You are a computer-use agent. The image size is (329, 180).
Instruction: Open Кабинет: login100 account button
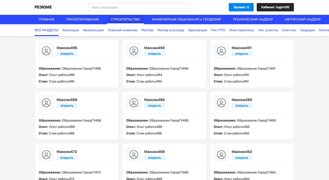pos(275,7)
